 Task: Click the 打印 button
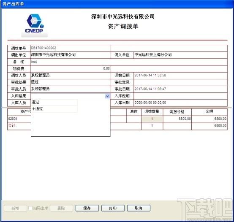coord(113,208)
